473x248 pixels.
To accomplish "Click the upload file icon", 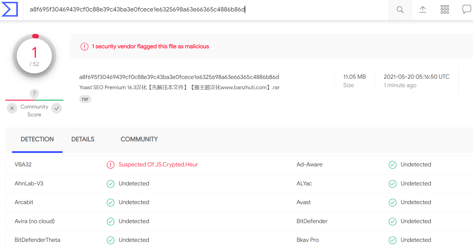I will [423, 10].
